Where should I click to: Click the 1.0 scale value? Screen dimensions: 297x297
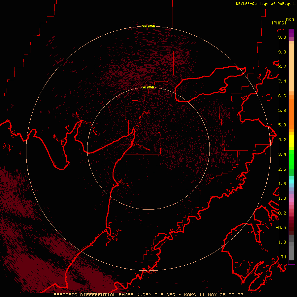(282, 198)
